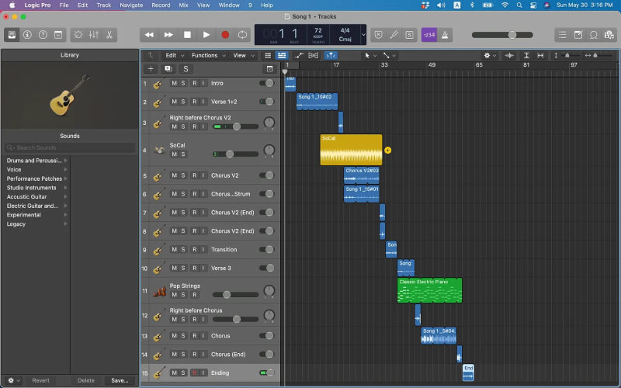Open the Loop Browser button
Screen dimensions: 621x388
coord(594,35)
